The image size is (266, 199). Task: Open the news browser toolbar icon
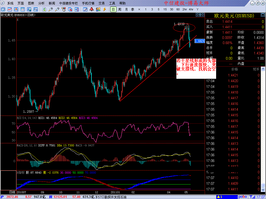point(29,10)
